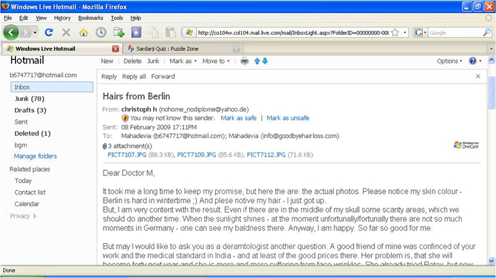Image resolution: width=496 pixels, height=278 pixels.
Task: Click Reply all for this email
Action: tap(134, 77)
